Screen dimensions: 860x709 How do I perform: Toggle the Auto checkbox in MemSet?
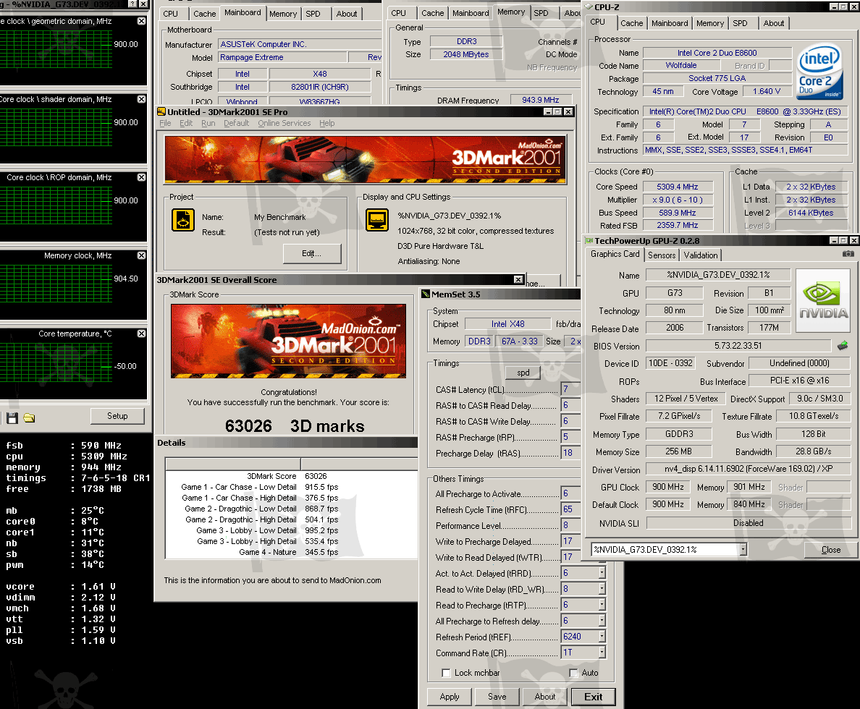[574, 673]
